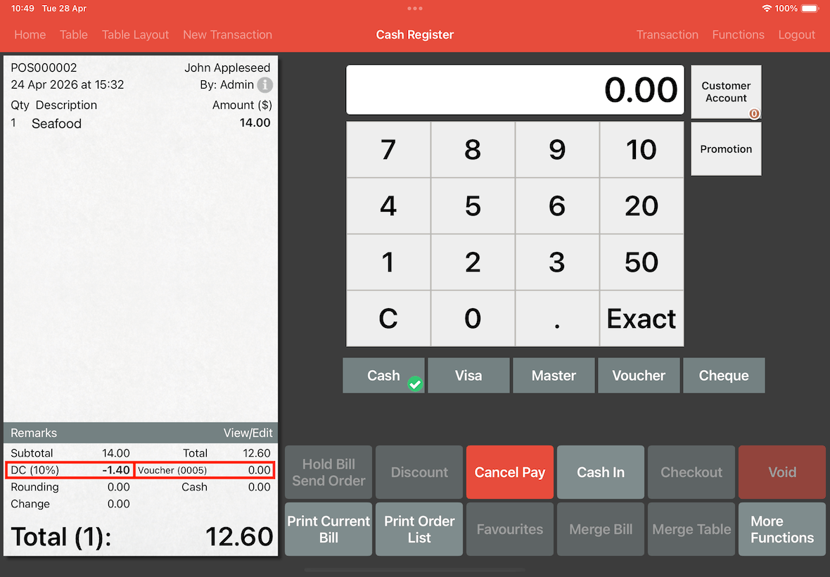Tap bill number POS000002
Viewport: 830px width, 577px height.
pos(44,68)
